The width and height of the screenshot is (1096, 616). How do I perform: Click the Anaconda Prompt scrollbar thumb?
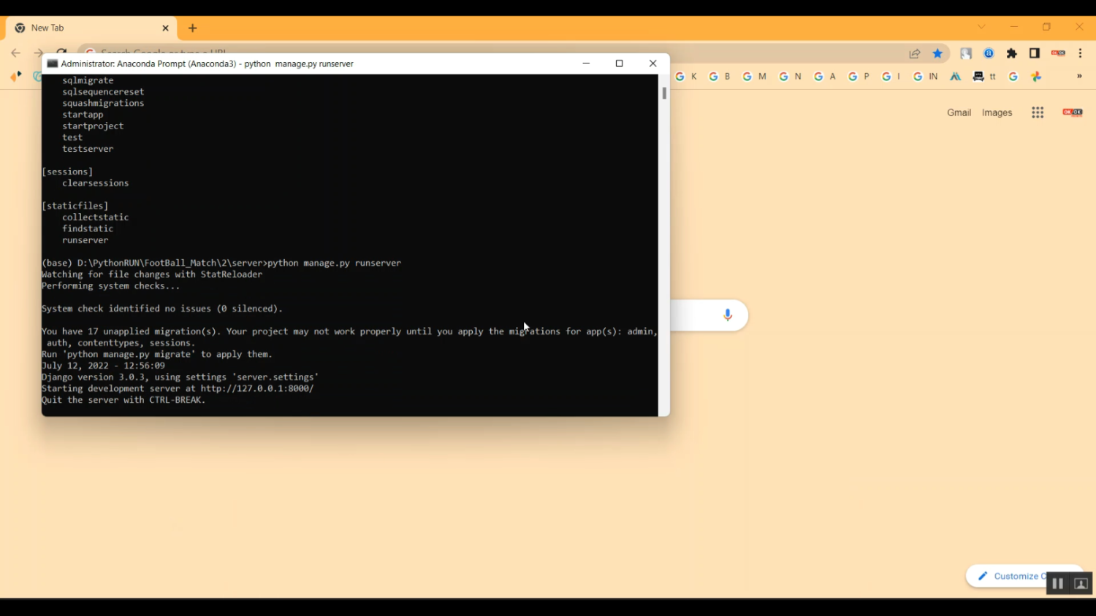pyautogui.click(x=664, y=93)
